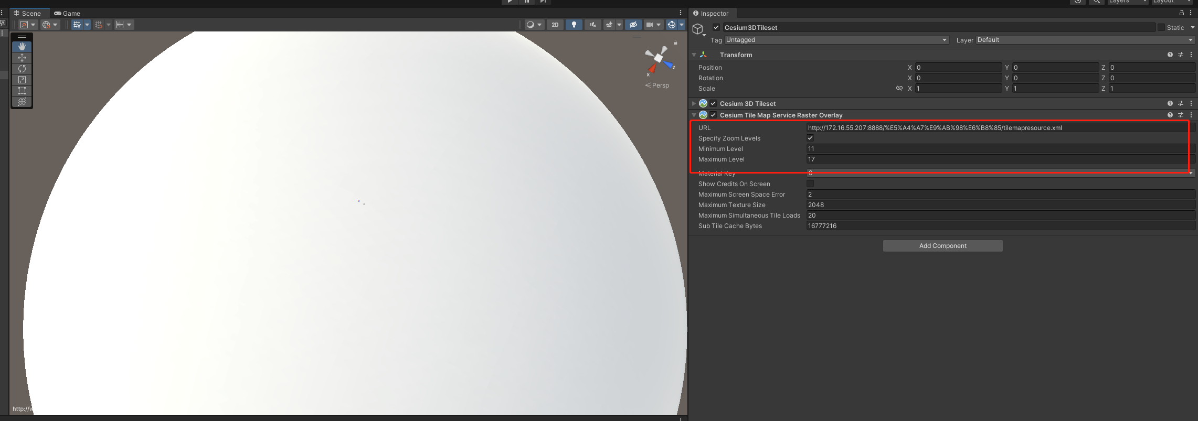Open Transform component more options menu
This screenshot has width=1198, height=421.
pos(1191,55)
